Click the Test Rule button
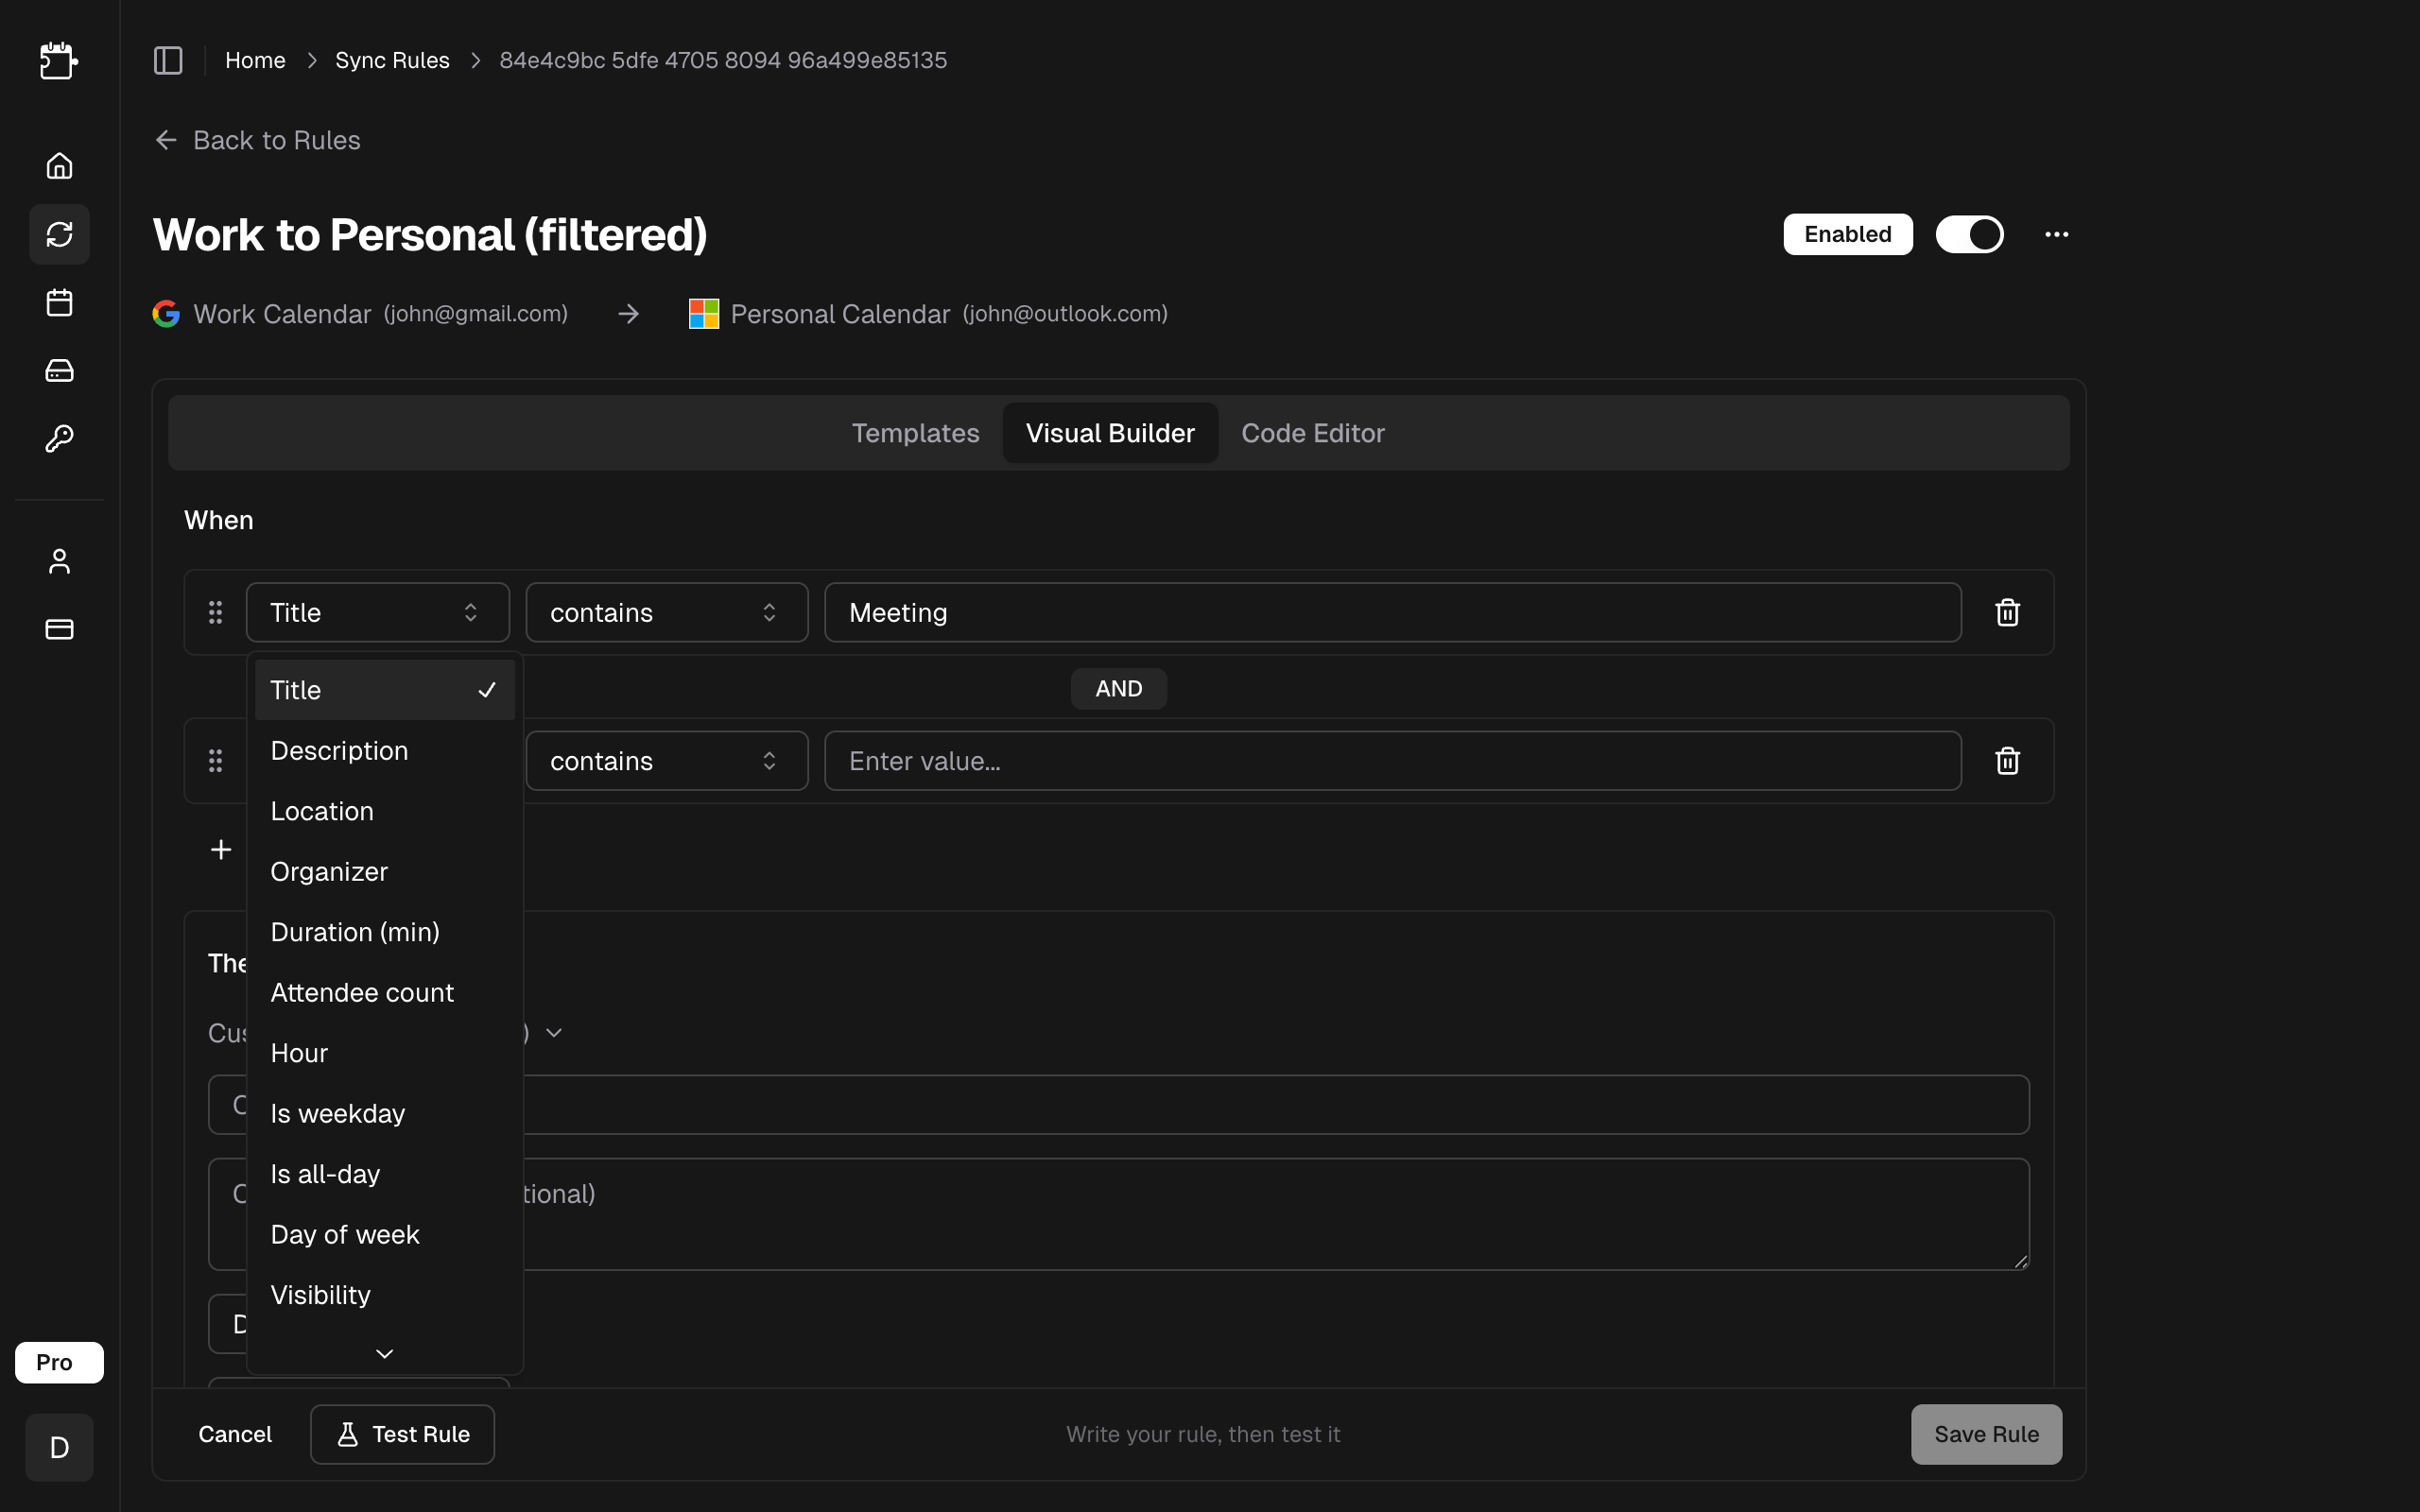Viewport: 2420px width, 1512px height. pyautogui.click(x=402, y=1434)
